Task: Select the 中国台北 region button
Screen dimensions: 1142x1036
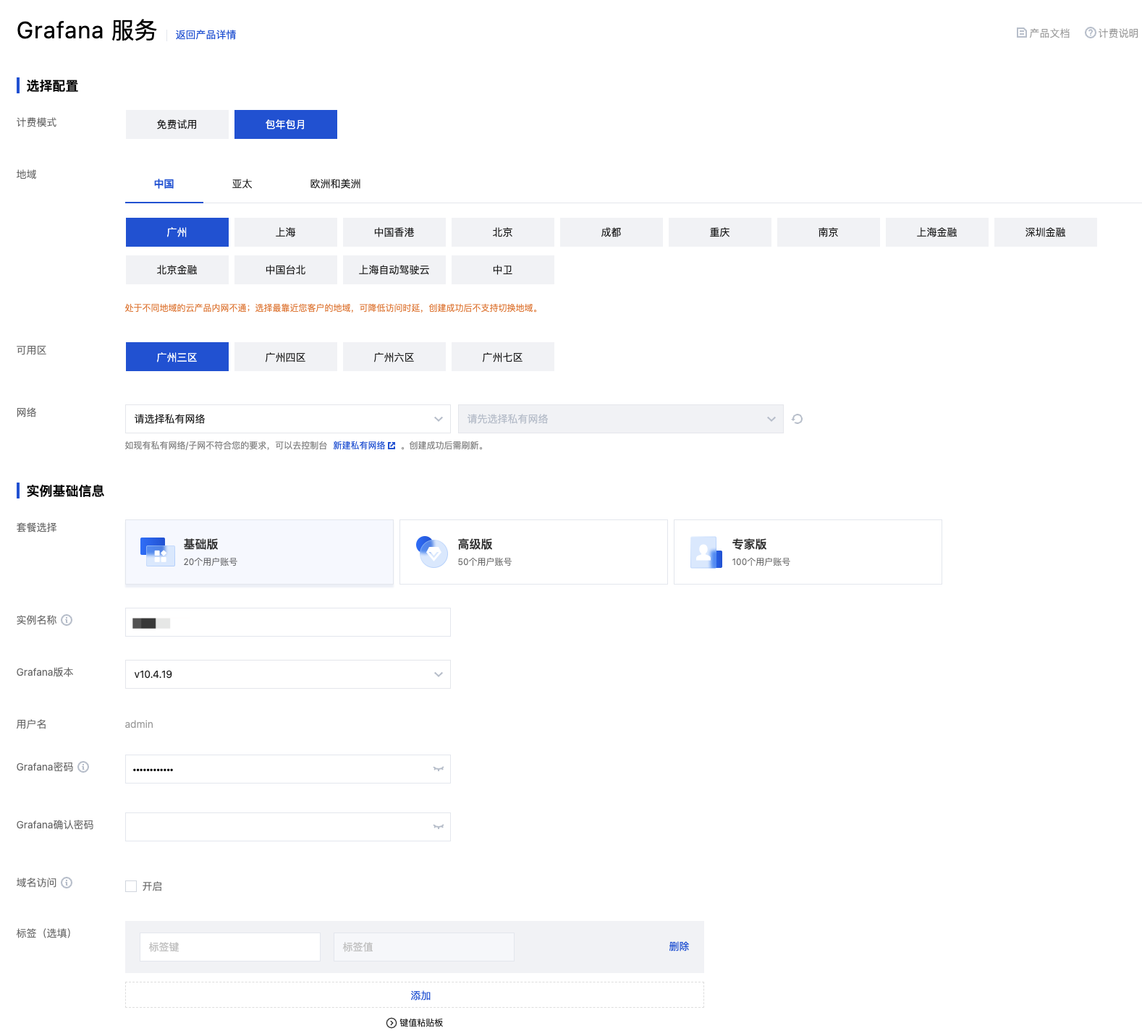Action: [x=286, y=270]
